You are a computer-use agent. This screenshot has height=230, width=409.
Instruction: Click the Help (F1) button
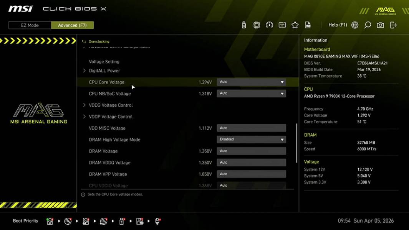click(337, 25)
